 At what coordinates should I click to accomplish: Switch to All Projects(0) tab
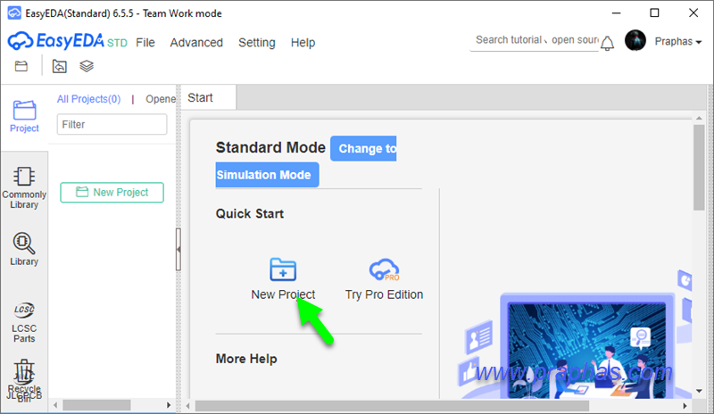(88, 99)
